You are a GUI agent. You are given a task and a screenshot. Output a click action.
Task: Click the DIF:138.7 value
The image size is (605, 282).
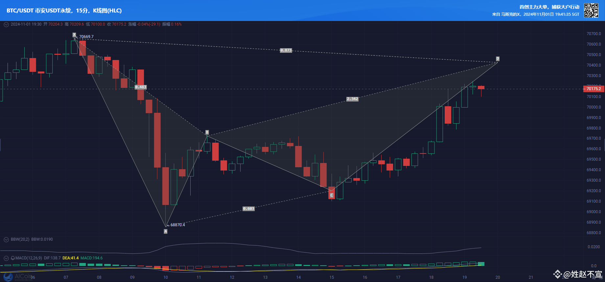(x=52, y=258)
